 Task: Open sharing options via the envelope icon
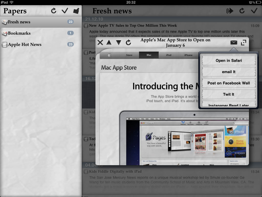233,42
